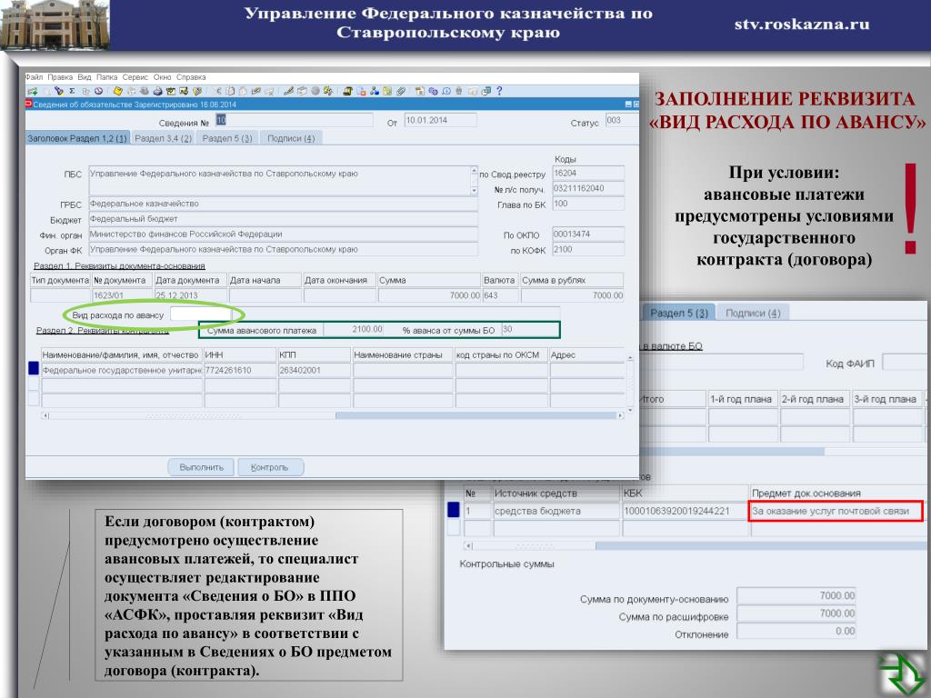
Task: Select blue row marker of средства бюджета row
Action: [x=453, y=510]
